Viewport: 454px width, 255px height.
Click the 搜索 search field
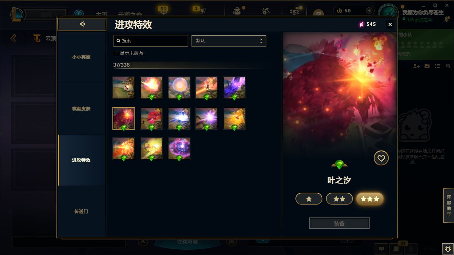(151, 41)
